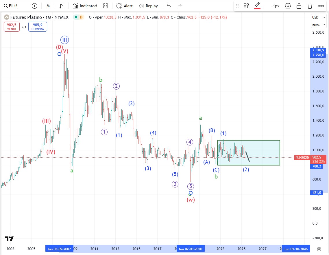Select the red (V) wave label

[65, 51]
